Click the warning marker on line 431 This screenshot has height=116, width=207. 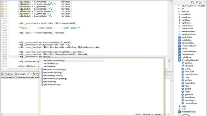pos(2,9)
